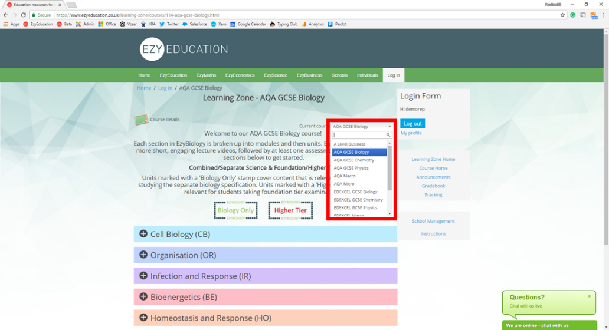
Task: Select A Level Business in course list
Action: [359, 144]
